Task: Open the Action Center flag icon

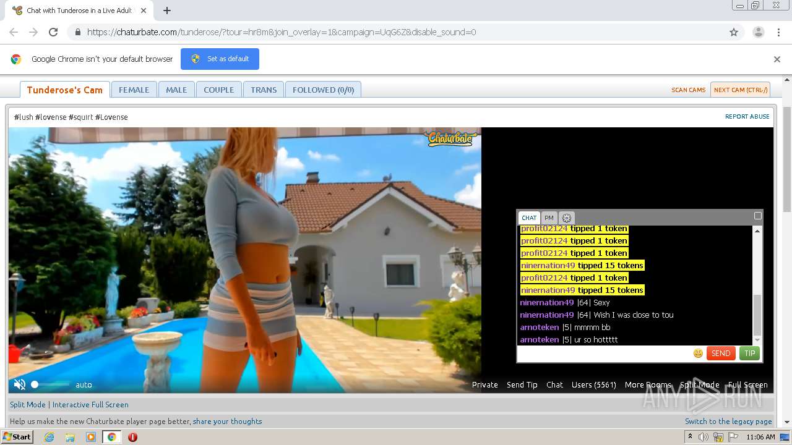Action: tap(733, 437)
